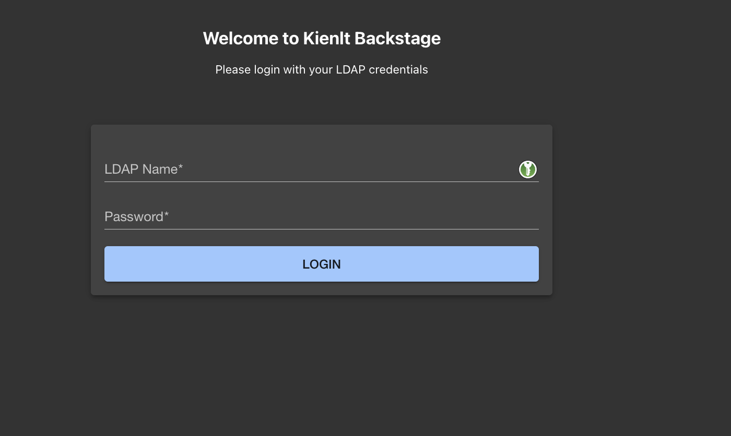Select the word "Backstage" in the title
Image resolution: width=731 pixels, height=436 pixels.
[397, 39]
